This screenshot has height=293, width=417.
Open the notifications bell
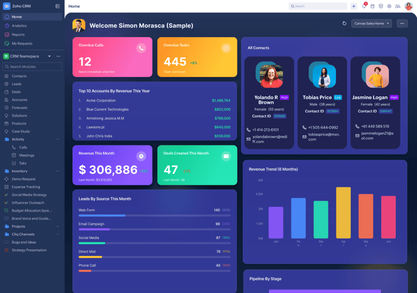(364, 6)
